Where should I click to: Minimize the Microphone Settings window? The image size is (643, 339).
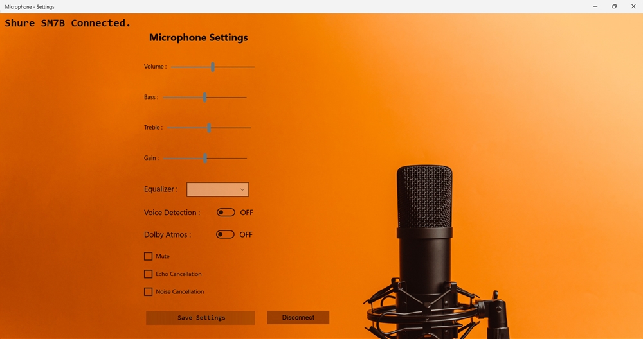[595, 6]
